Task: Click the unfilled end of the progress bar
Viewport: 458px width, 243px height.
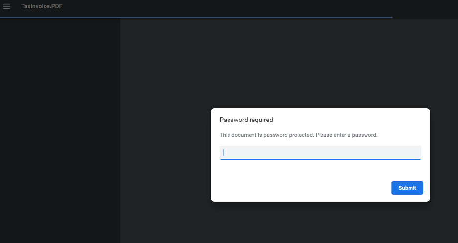Action: pyautogui.click(x=425, y=17)
